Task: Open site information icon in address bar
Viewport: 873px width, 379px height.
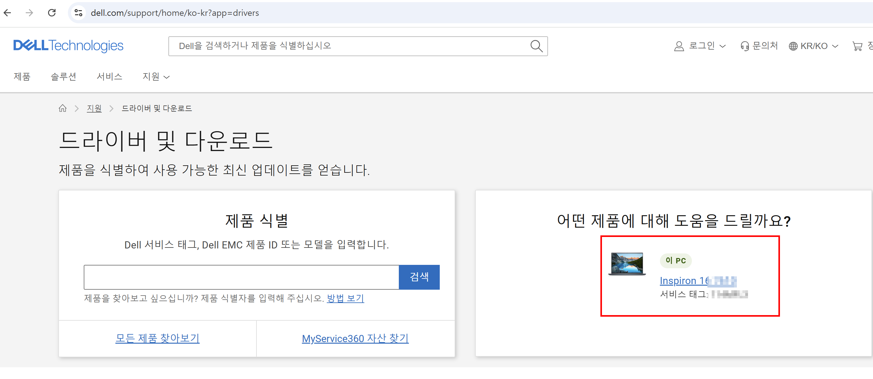Action: click(x=78, y=13)
